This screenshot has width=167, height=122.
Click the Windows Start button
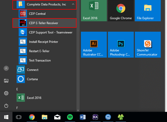coord(6,117)
